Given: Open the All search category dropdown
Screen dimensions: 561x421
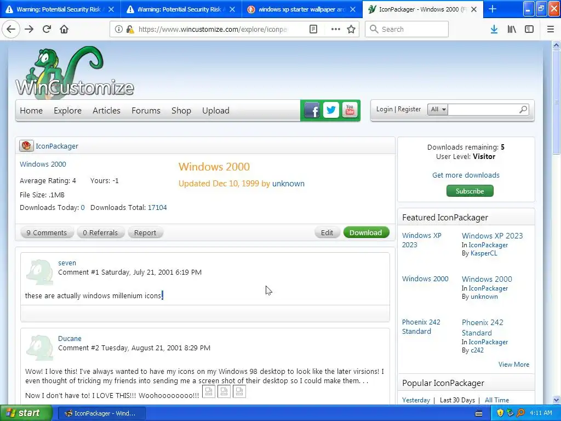Looking at the screenshot, I should coord(438,109).
